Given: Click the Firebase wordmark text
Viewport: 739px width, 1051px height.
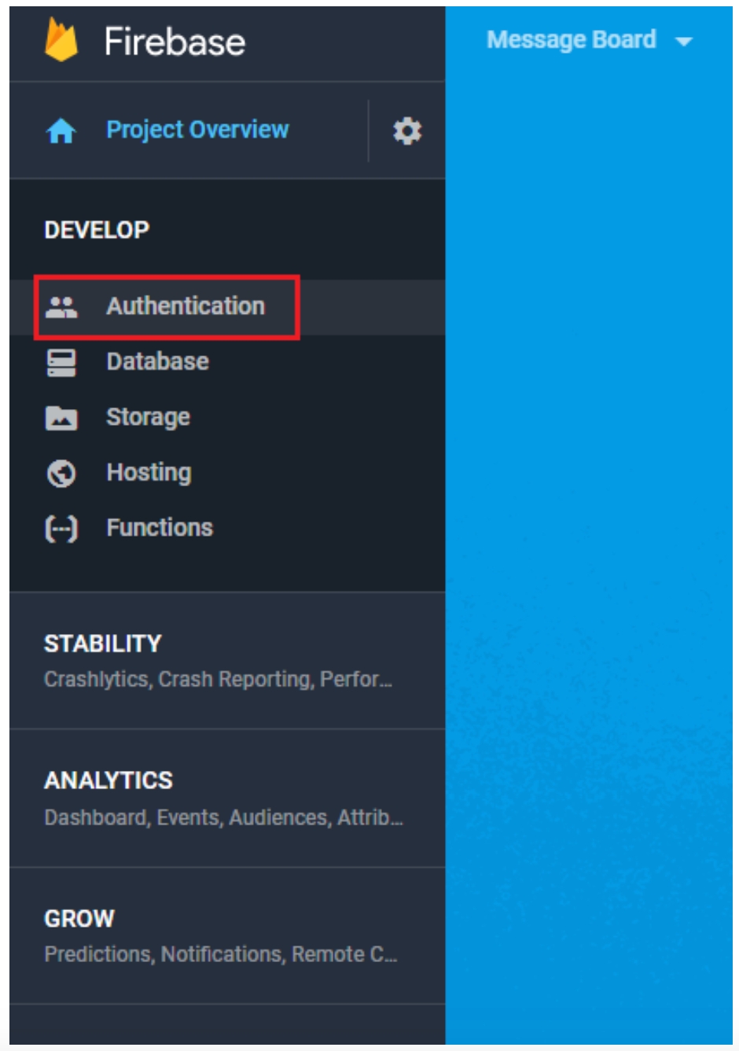Looking at the screenshot, I should tap(175, 42).
